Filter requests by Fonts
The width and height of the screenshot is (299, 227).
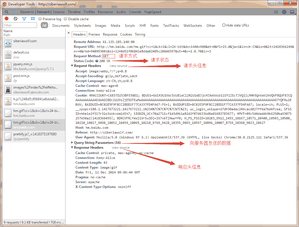point(154,26)
